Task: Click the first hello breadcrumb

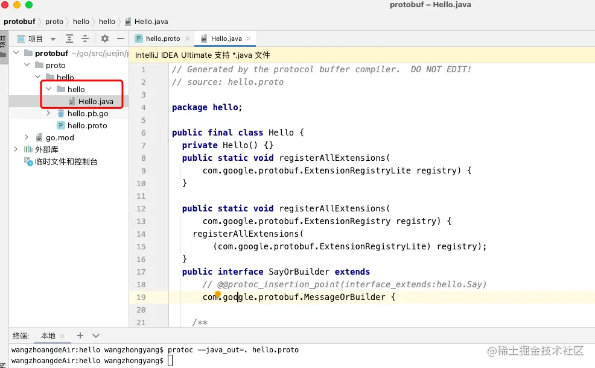Action: tap(81, 22)
